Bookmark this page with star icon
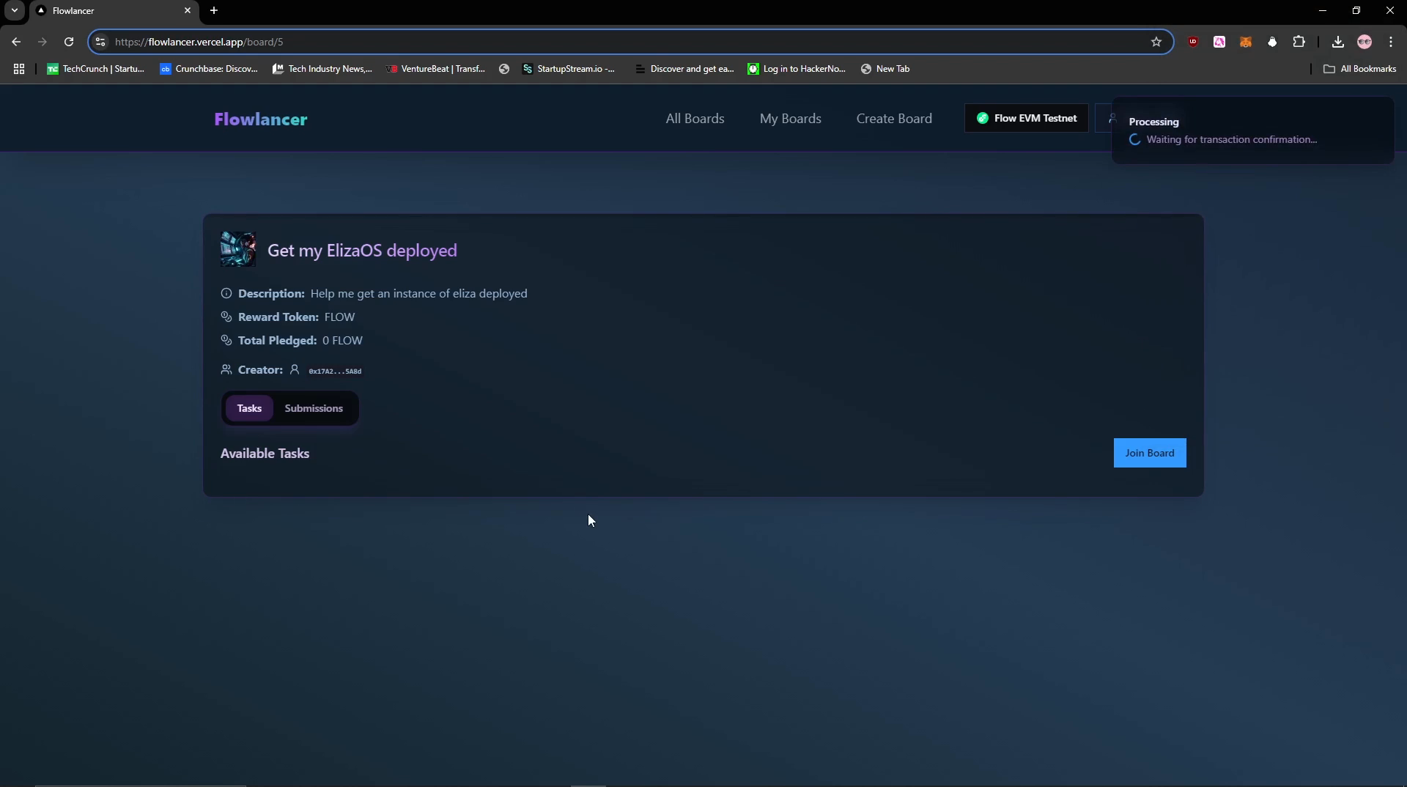Viewport: 1407px width, 787px height. (1156, 42)
